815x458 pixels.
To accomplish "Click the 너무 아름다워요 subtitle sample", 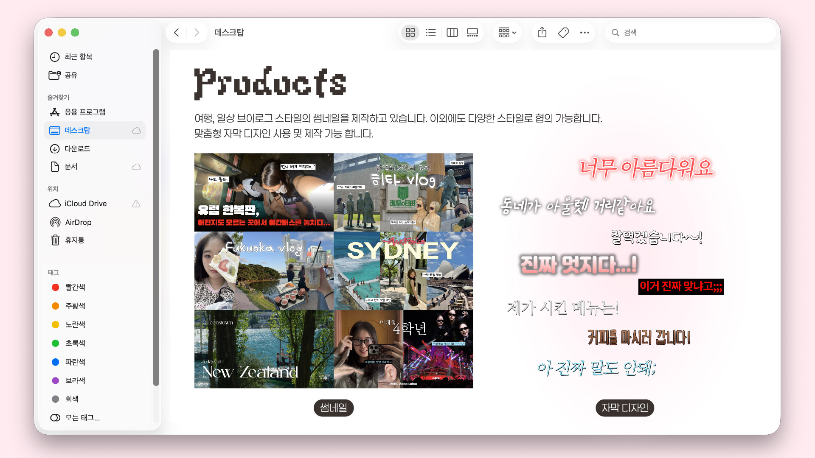I will point(646,168).
